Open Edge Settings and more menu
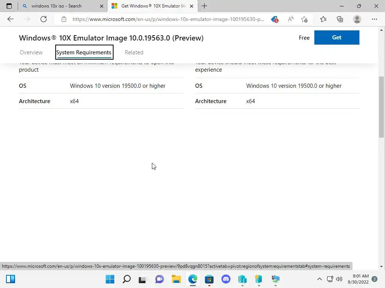The width and height of the screenshot is (385, 288). tap(374, 19)
